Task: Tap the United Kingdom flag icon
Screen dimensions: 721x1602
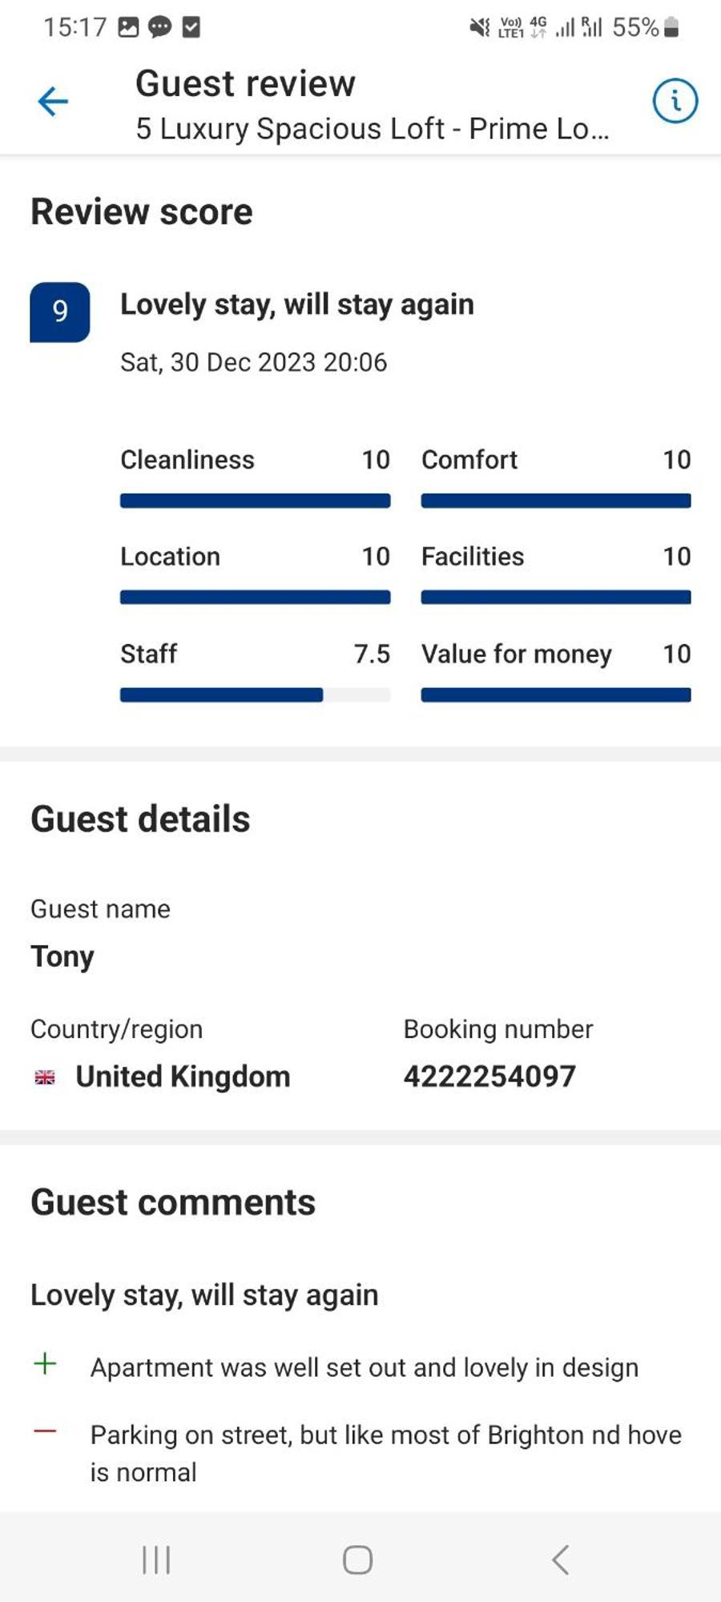Action: (45, 1077)
